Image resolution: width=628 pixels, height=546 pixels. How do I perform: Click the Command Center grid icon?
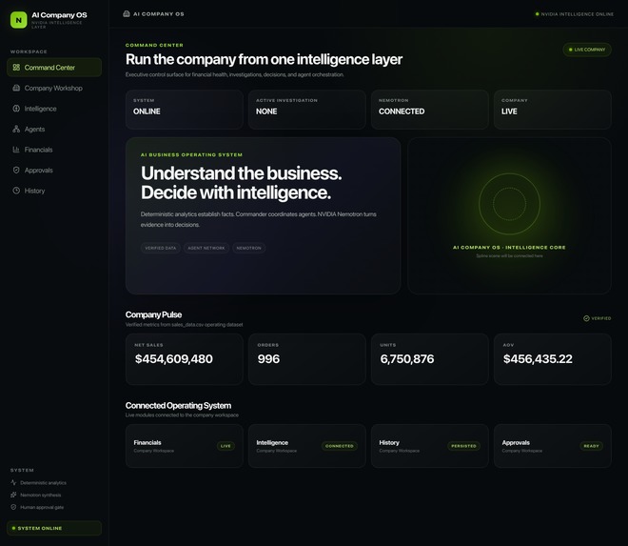(x=16, y=68)
